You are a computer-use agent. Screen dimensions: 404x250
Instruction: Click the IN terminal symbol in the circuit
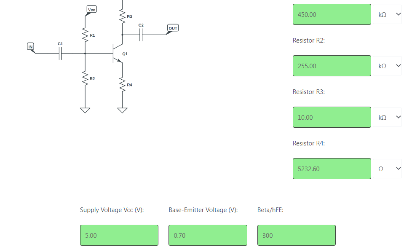coord(30,47)
